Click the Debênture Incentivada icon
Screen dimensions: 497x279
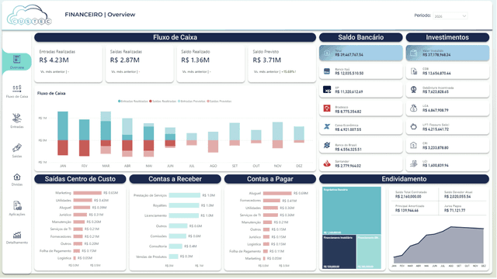(414, 90)
